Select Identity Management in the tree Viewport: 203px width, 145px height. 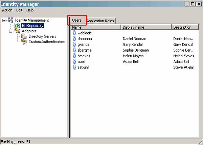[32, 20]
